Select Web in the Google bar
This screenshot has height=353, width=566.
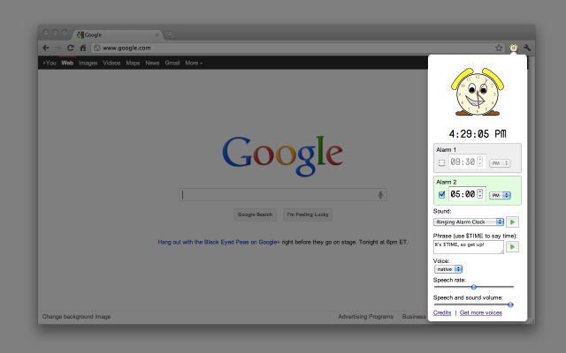pos(67,63)
